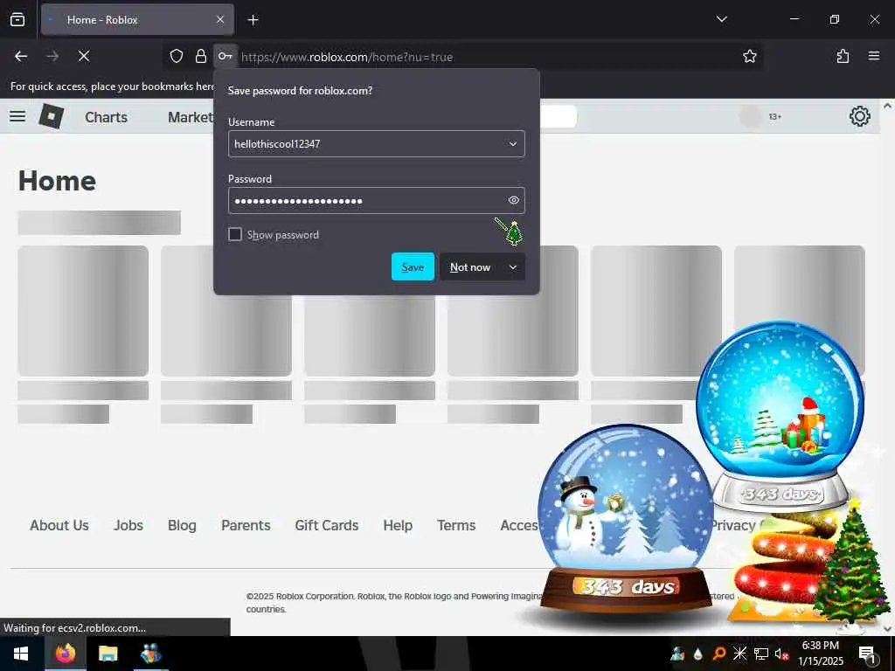895x671 pixels.
Task: Open the Charts page
Action: (x=106, y=117)
